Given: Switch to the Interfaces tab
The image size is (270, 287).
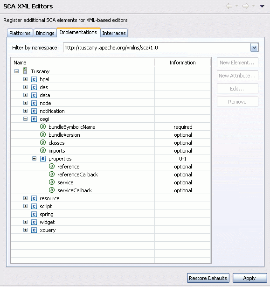Looking at the screenshot, I should pyautogui.click(x=114, y=33).
